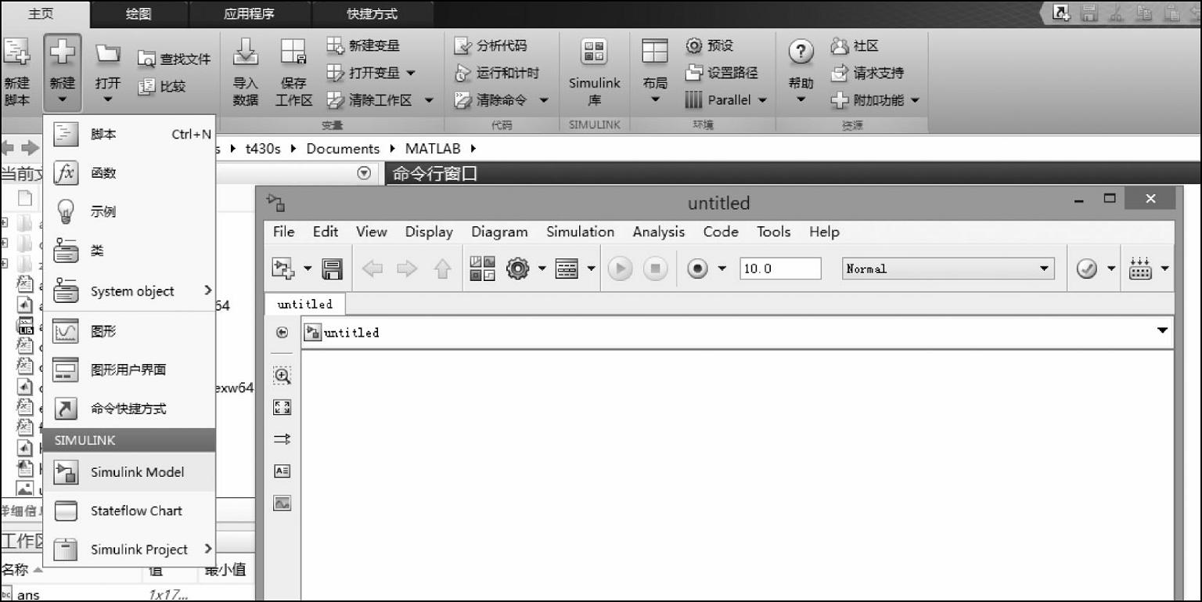Select 图形 (Figure) from New menu
The image size is (1202, 602).
point(129,331)
